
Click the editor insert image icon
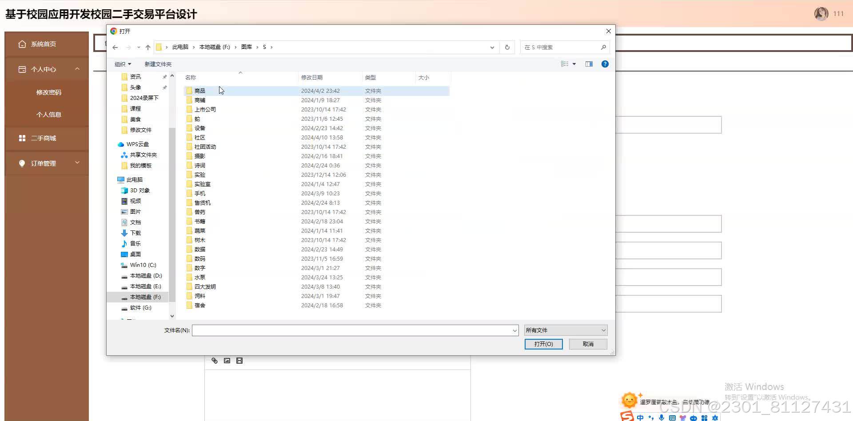coord(227,361)
